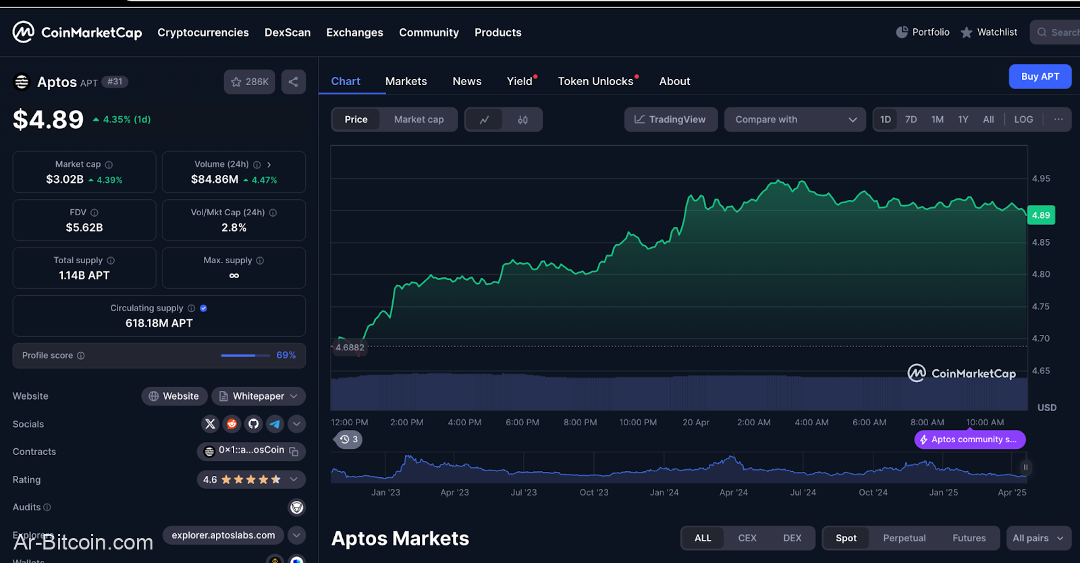Image resolution: width=1080 pixels, height=563 pixels.
Task: Toggle LOG scale on chart
Action: click(1023, 119)
